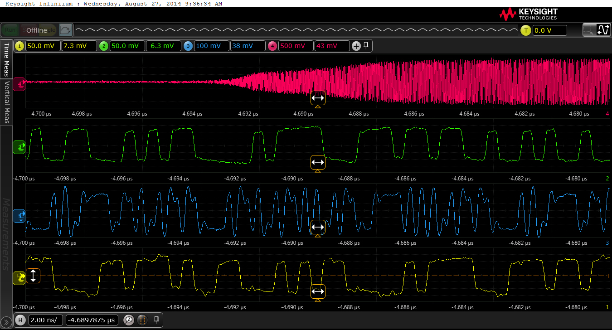This screenshot has width=612, height=330.
Task: Expand the side panel with double chevron
Action: point(6,322)
